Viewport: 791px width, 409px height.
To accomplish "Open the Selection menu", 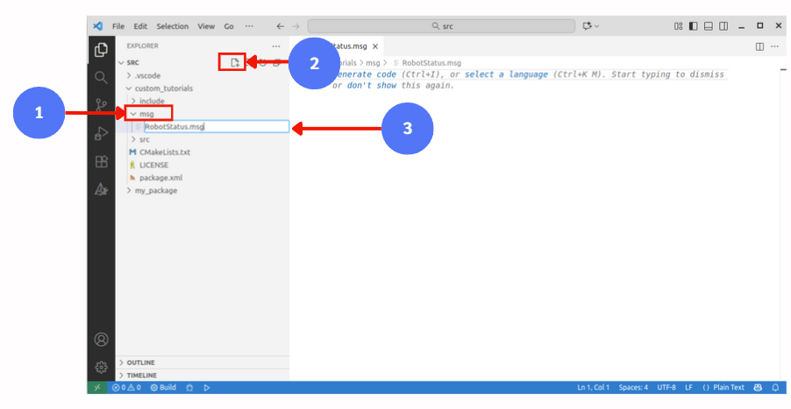I will (172, 26).
